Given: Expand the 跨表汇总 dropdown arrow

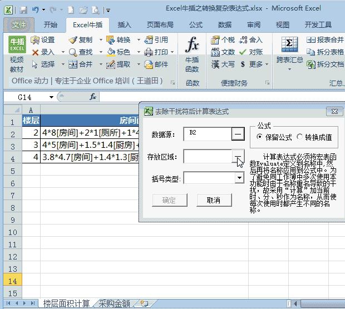Looking at the screenshot, I should tap(289, 69).
